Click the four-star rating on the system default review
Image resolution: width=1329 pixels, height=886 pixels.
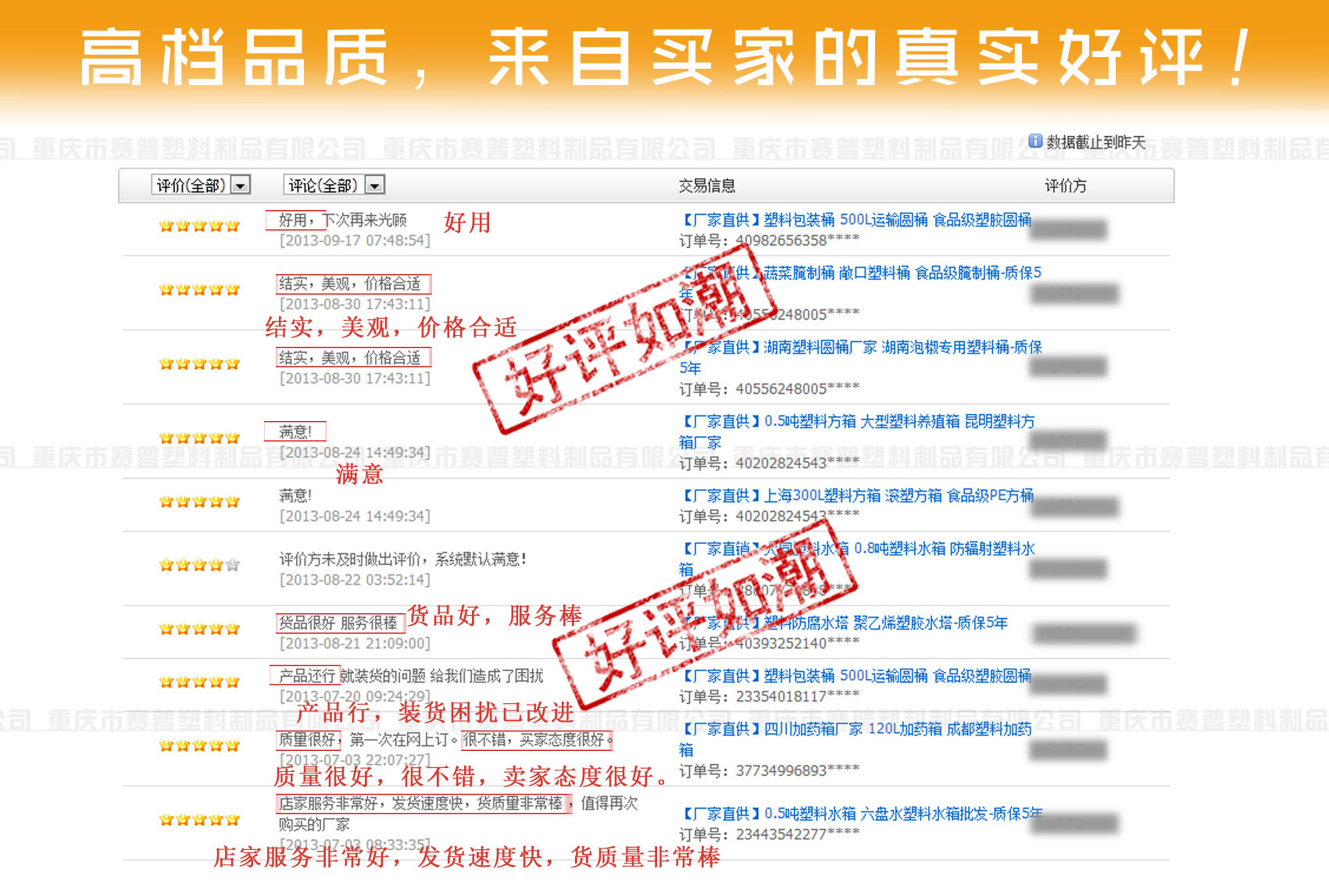point(199,565)
